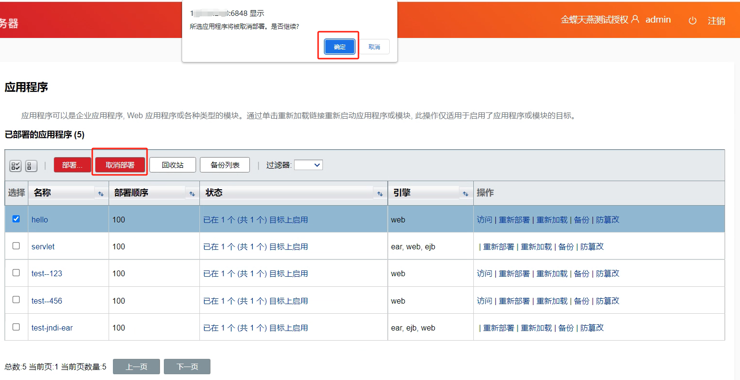Click the 部署顺序 column header
The width and height of the screenshot is (740, 380).
point(131,193)
